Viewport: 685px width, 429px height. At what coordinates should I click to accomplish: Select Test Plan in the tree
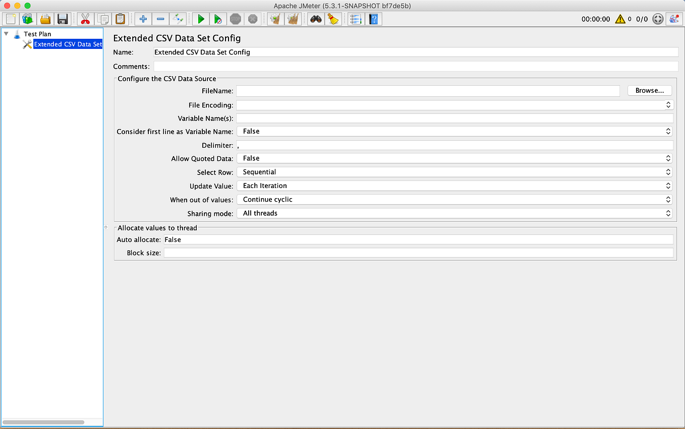tap(36, 33)
